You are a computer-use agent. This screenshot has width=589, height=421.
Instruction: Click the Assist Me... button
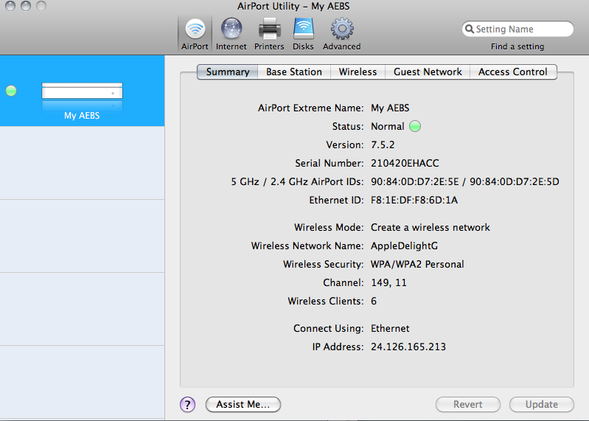[x=243, y=405]
